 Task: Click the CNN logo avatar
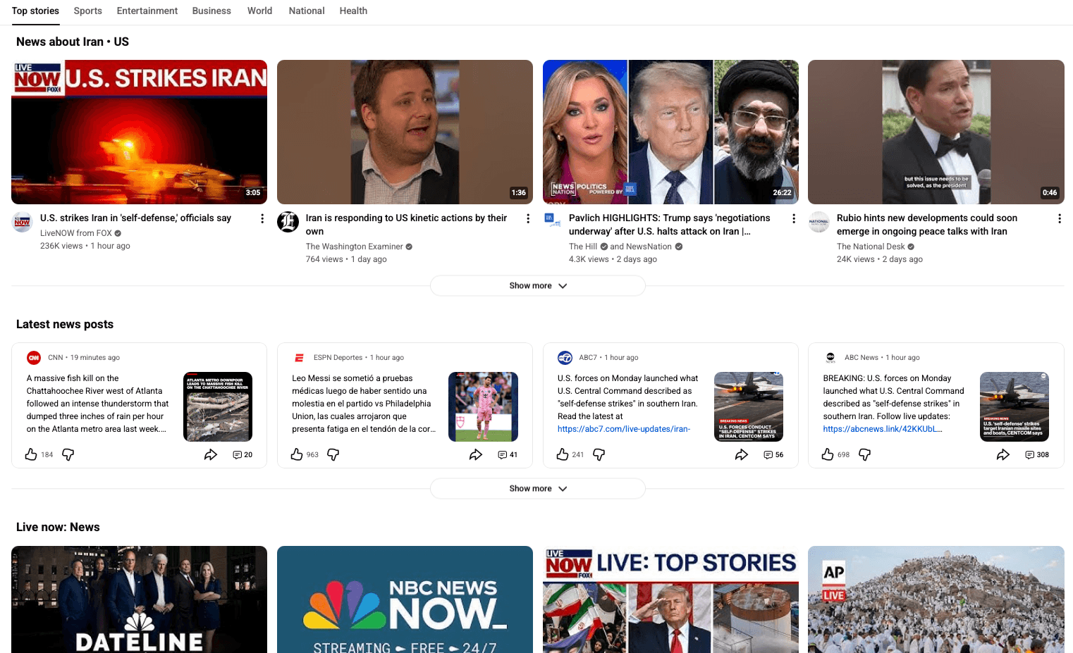click(34, 358)
